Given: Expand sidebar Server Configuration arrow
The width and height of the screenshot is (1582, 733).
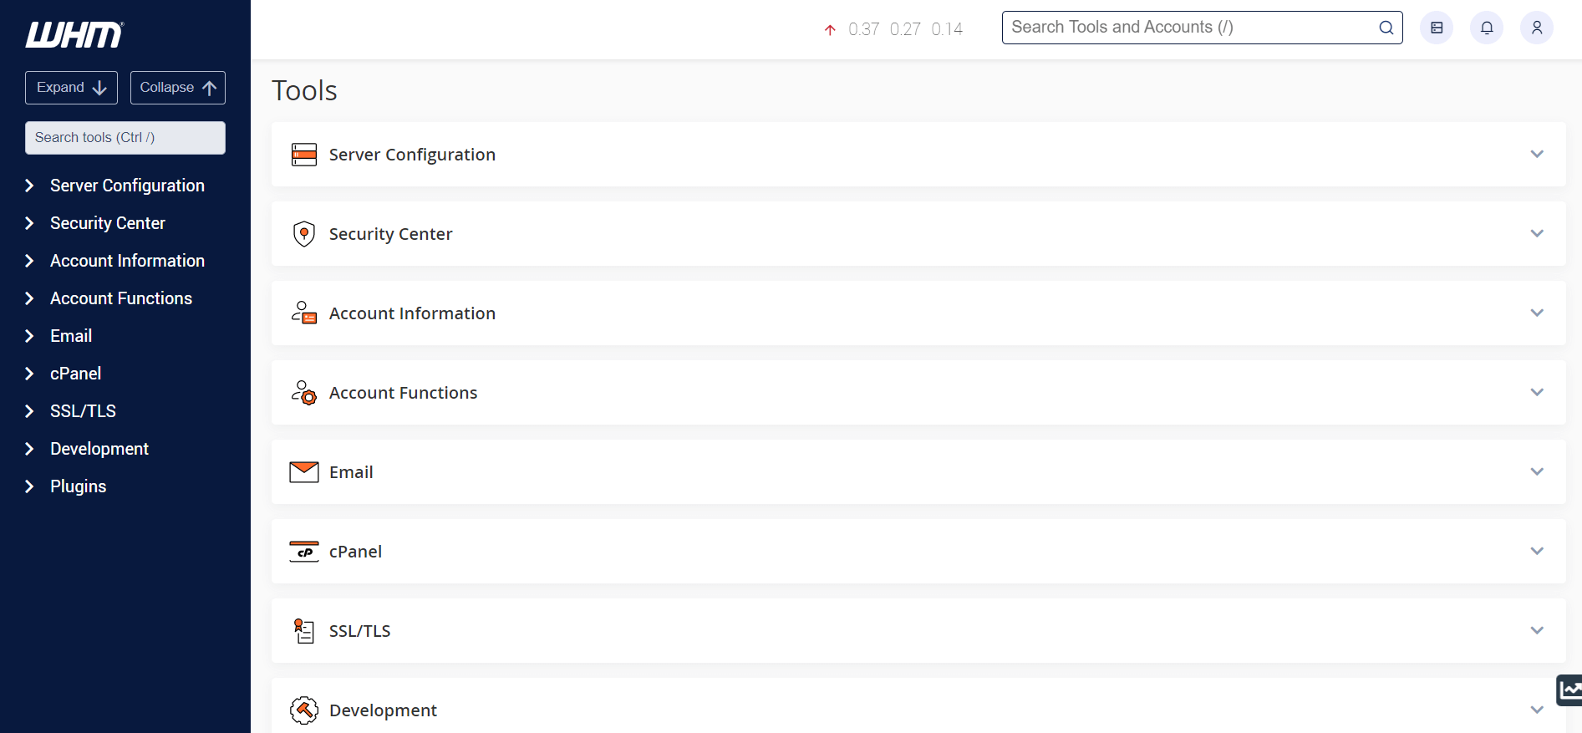Looking at the screenshot, I should tap(29, 186).
